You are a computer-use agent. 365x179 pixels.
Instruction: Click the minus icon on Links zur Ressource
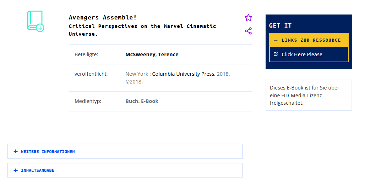pos(276,40)
